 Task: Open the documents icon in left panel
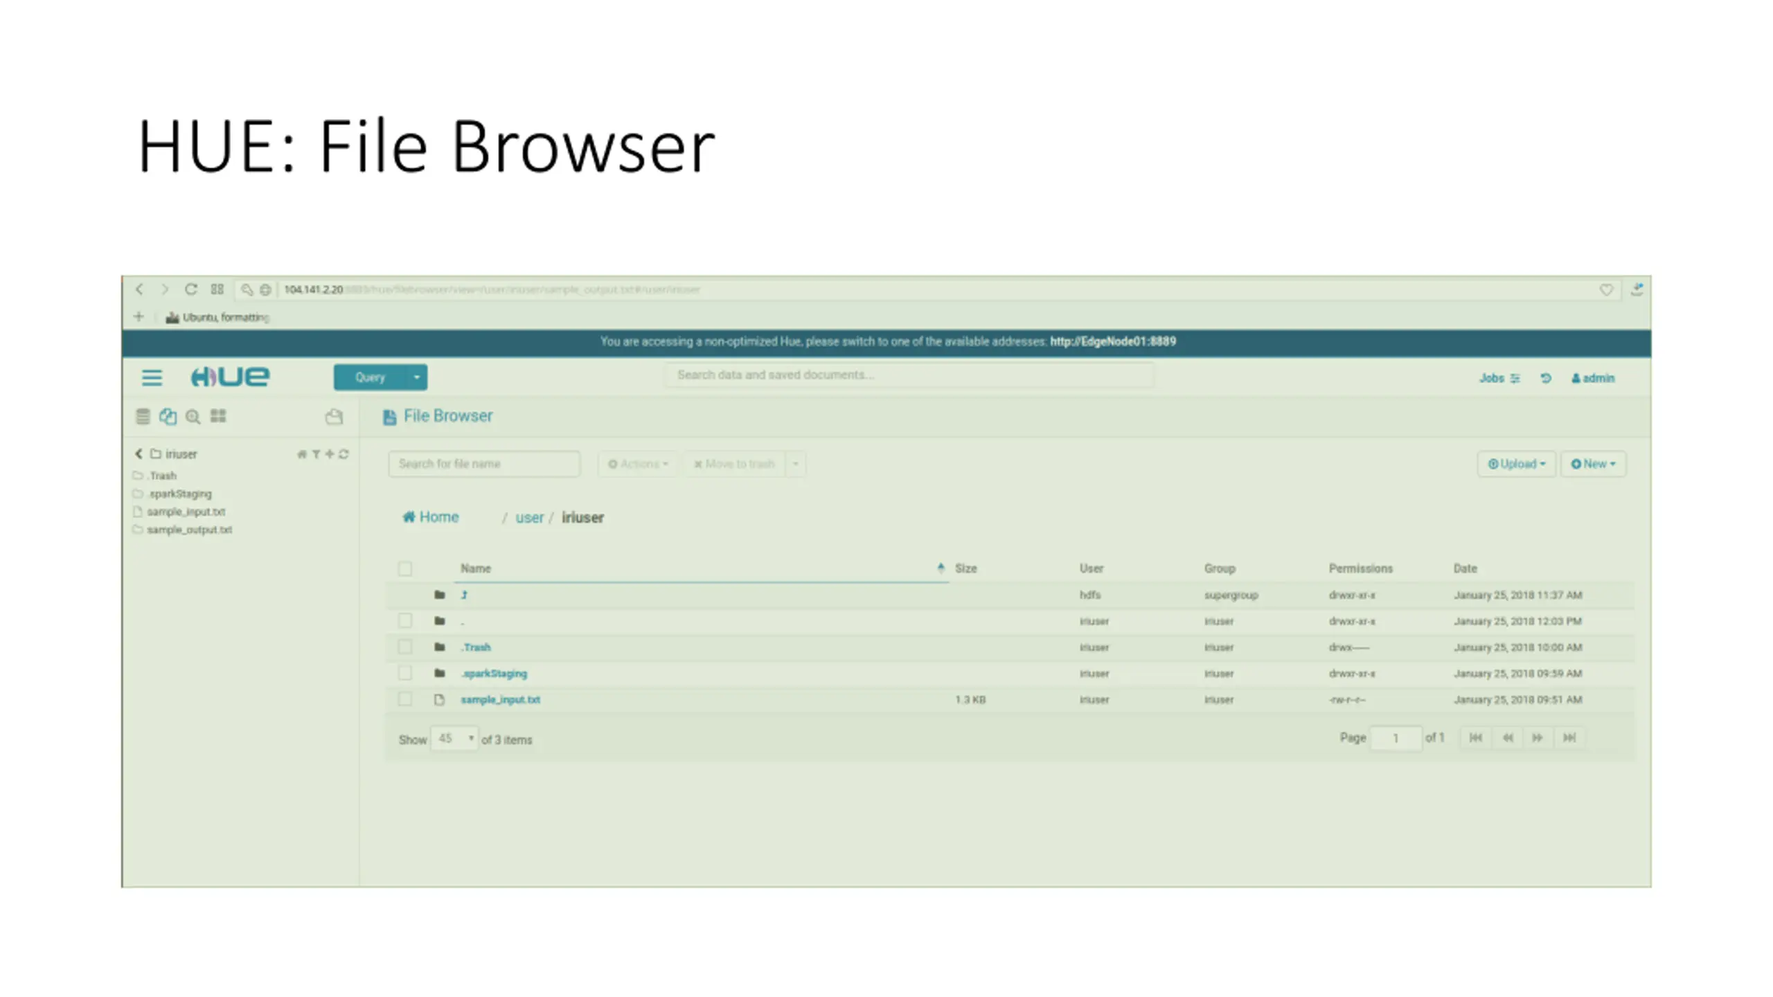168,416
